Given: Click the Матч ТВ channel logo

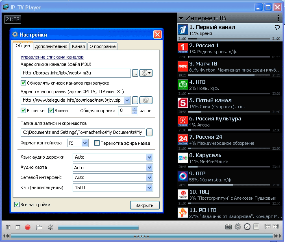Looking at the screenshot, I should click(x=183, y=66).
